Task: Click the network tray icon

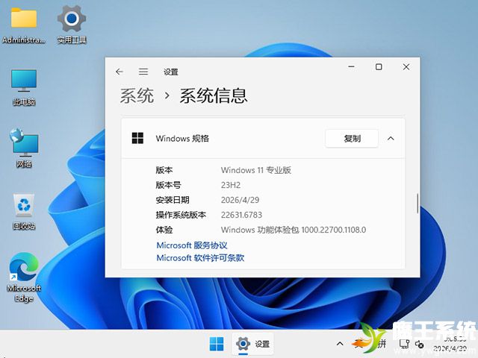Action: click(x=404, y=345)
